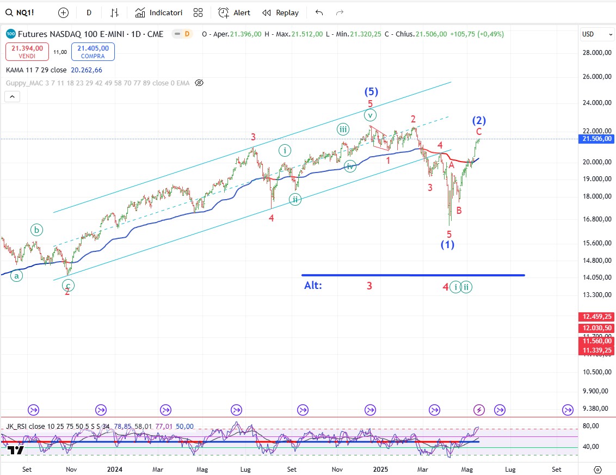Image resolution: width=616 pixels, height=475 pixels.
Task: Open chart settings target icon at bottom right
Action: coord(597,470)
